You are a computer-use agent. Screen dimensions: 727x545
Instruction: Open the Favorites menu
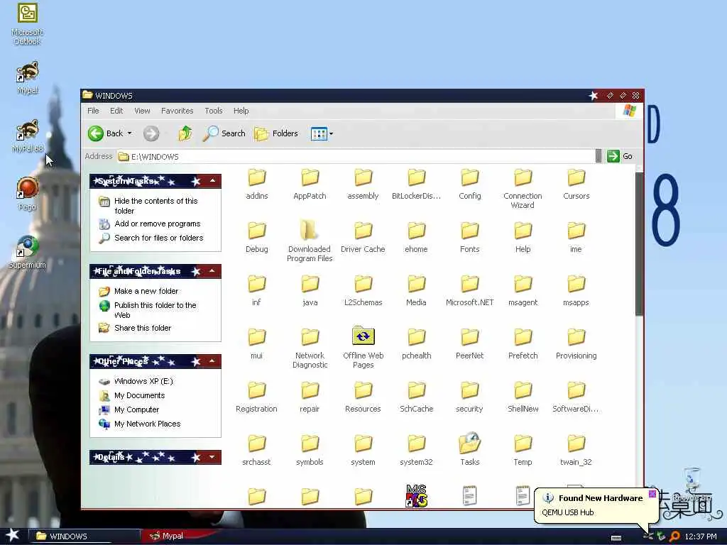(x=177, y=111)
